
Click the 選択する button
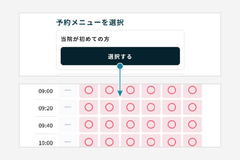click(120, 56)
